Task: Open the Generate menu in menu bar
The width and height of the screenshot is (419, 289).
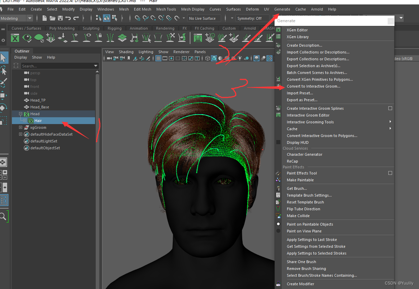Action: 282,9
